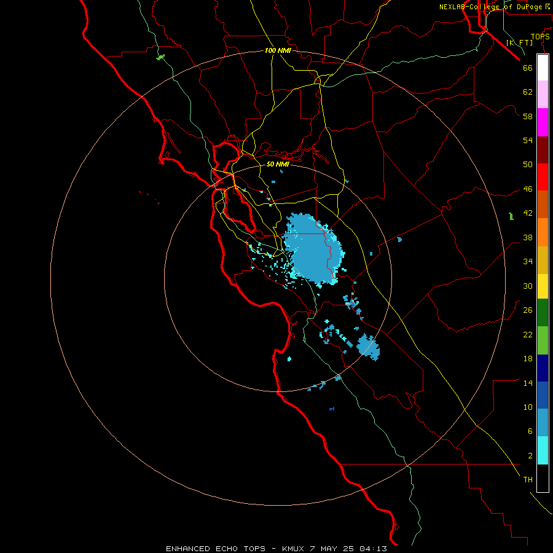Click the white 66 kft legend swatch
Image resolution: width=553 pixels, height=553 pixels.
pos(543,68)
